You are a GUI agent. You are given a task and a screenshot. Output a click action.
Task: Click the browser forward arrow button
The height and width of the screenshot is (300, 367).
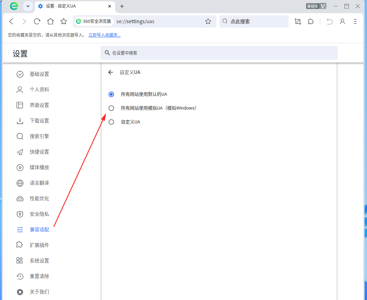(x=24, y=21)
